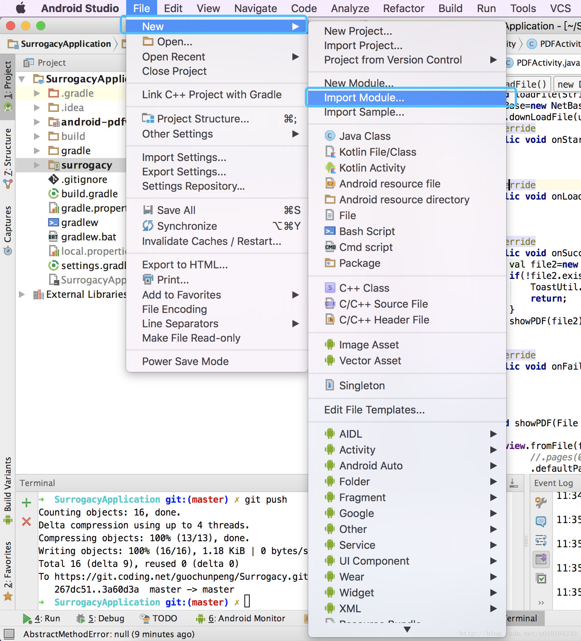
Task: Expand the Activity submenu
Action: click(x=407, y=450)
